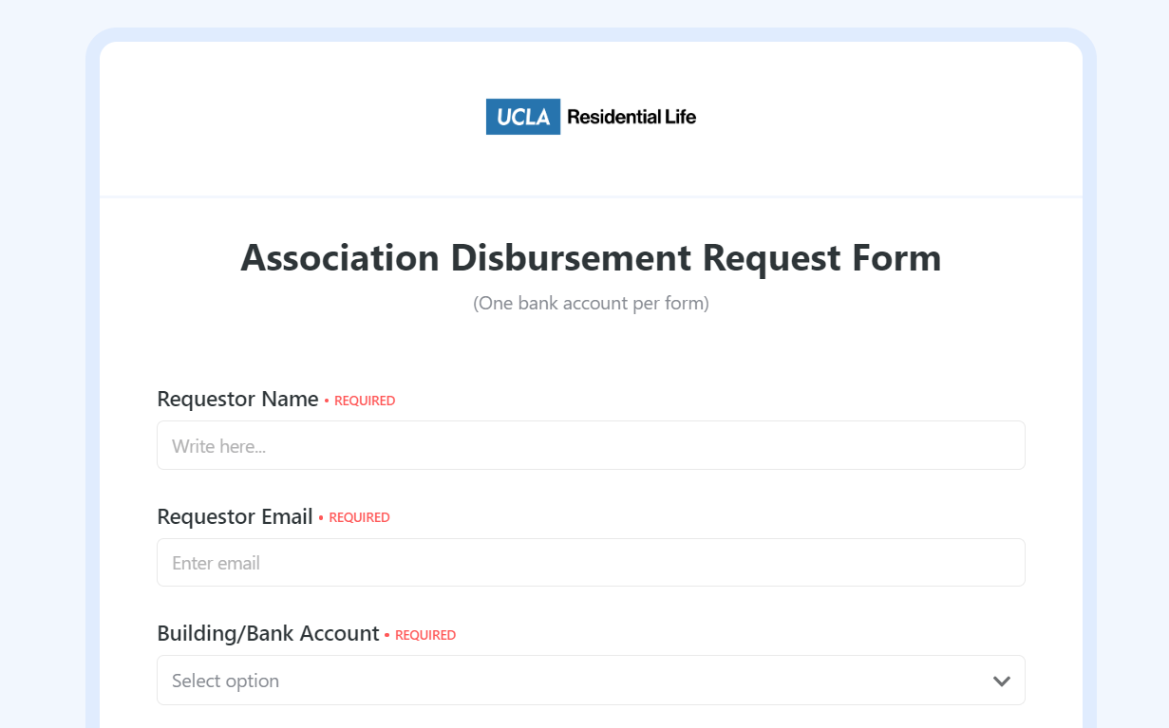Click the Requestor Name text field
This screenshot has height=728, width=1169.
pyautogui.click(x=591, y=444)
